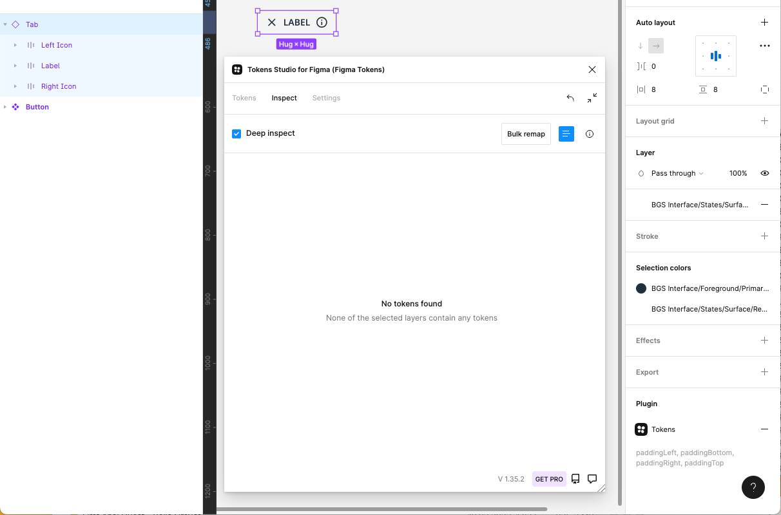This screenshot has height=515, width=781.
Task: Open the feedback chat bubble icon
Action: coord(592,479)
